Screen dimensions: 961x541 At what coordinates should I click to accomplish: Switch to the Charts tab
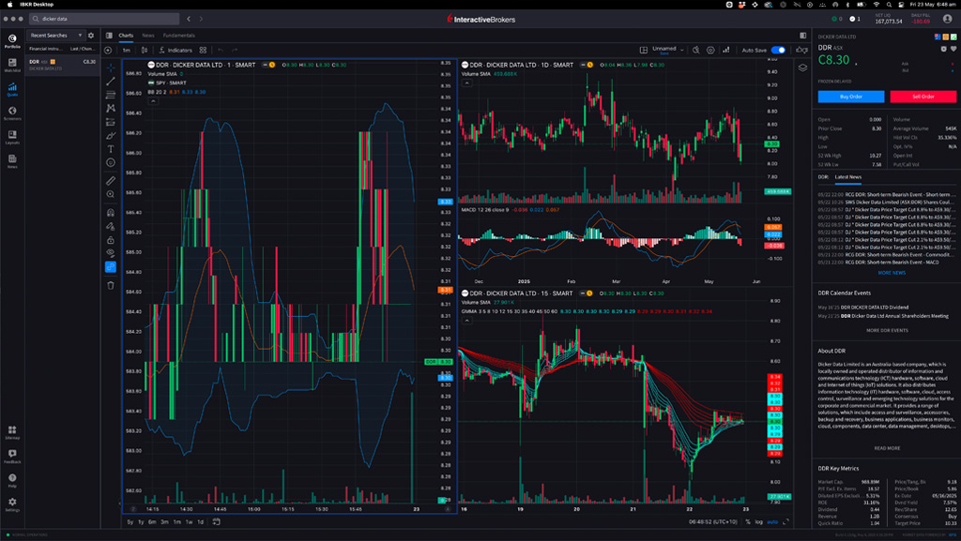coord(126,36)
